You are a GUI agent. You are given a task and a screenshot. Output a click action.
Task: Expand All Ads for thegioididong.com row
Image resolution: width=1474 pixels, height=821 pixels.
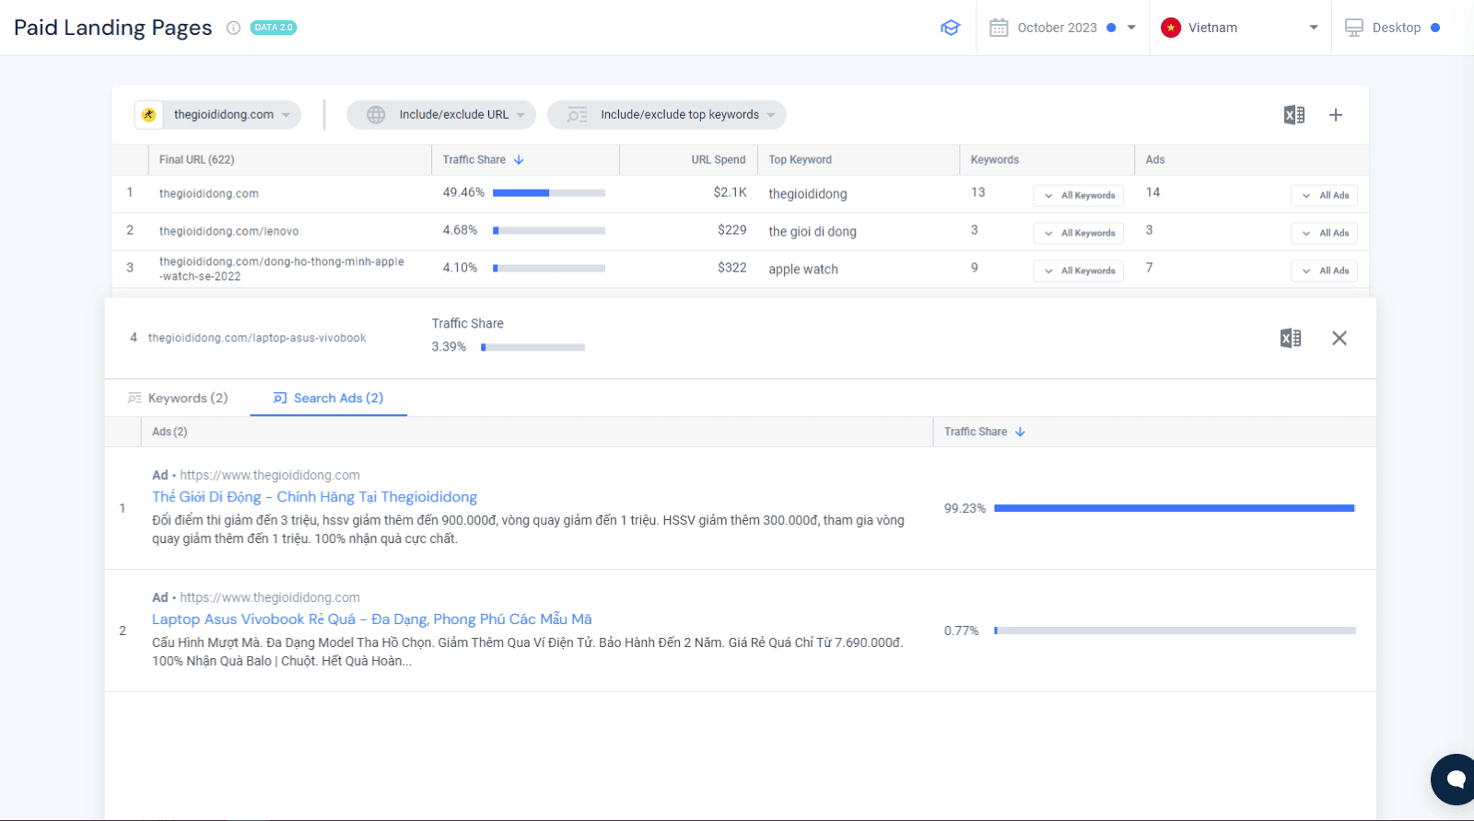click(x=1325, y=195)
